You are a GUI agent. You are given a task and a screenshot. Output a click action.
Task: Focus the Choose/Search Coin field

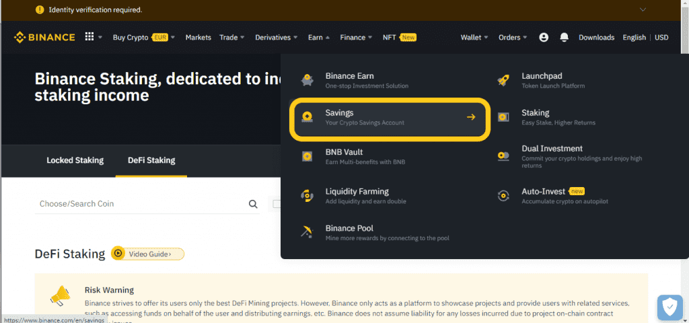point(147,204)
